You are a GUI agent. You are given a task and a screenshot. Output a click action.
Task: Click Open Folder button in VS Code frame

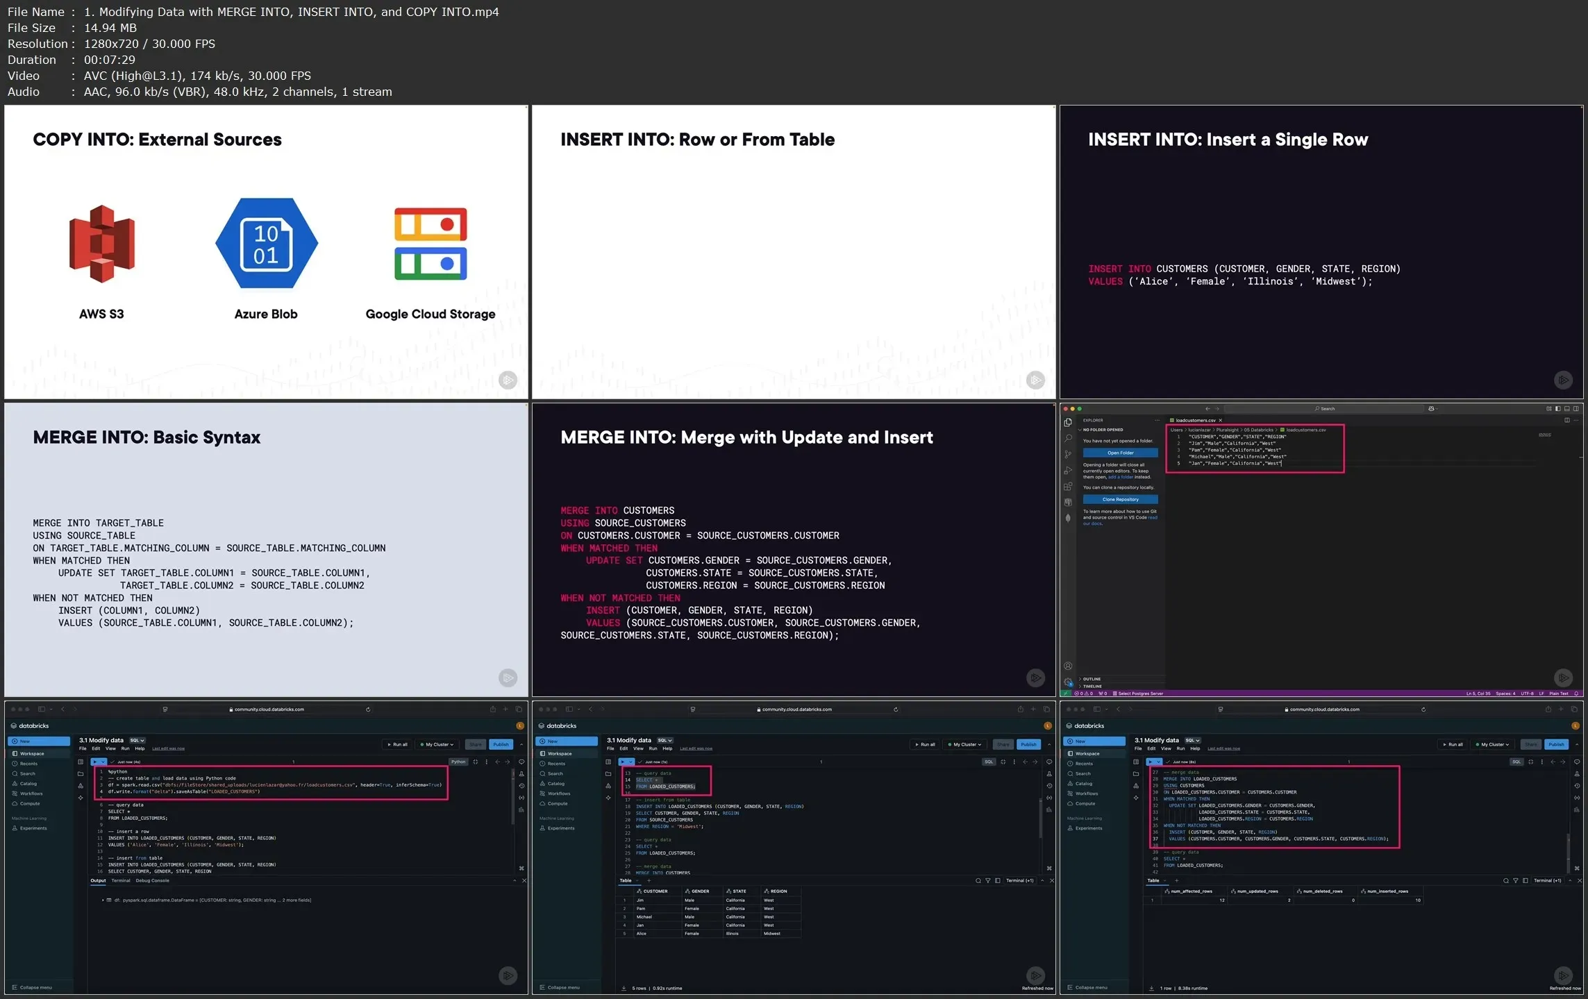(1120, 453)
